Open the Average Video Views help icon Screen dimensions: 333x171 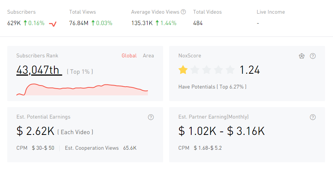(183, 12)
